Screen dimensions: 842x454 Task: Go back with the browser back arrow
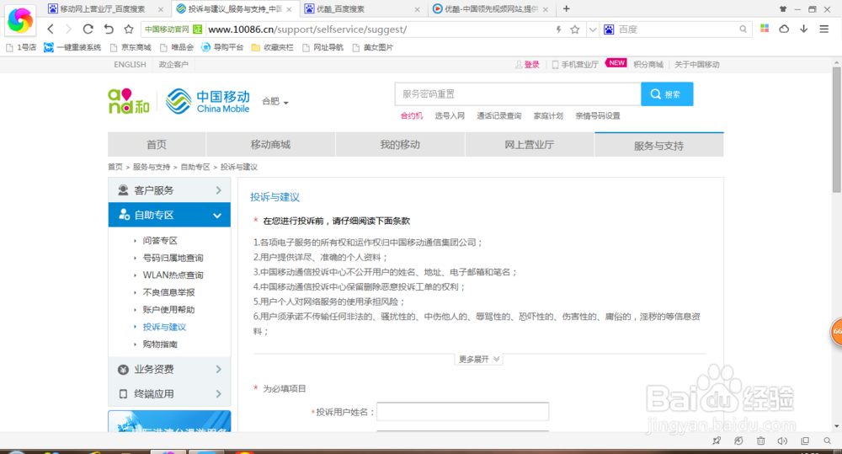[x=51, y=29]
